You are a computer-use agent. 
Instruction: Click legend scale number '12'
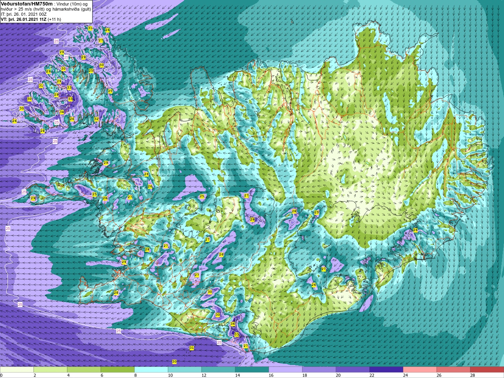point(204,375)
